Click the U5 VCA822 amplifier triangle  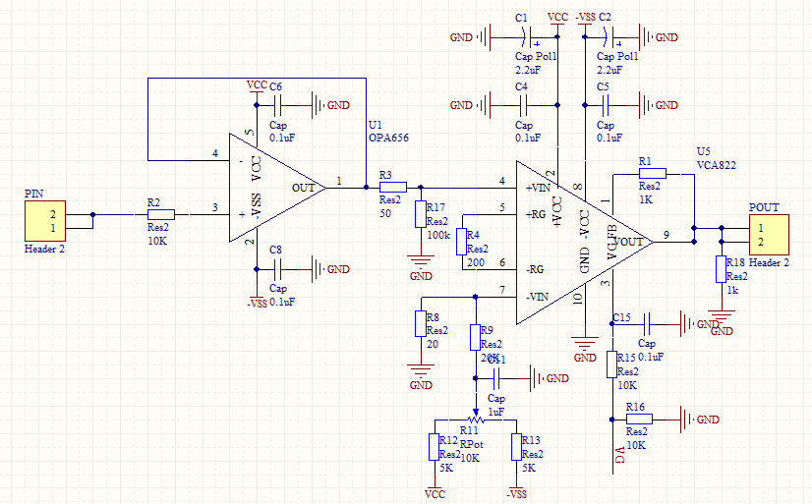click(x=585, y=242)
